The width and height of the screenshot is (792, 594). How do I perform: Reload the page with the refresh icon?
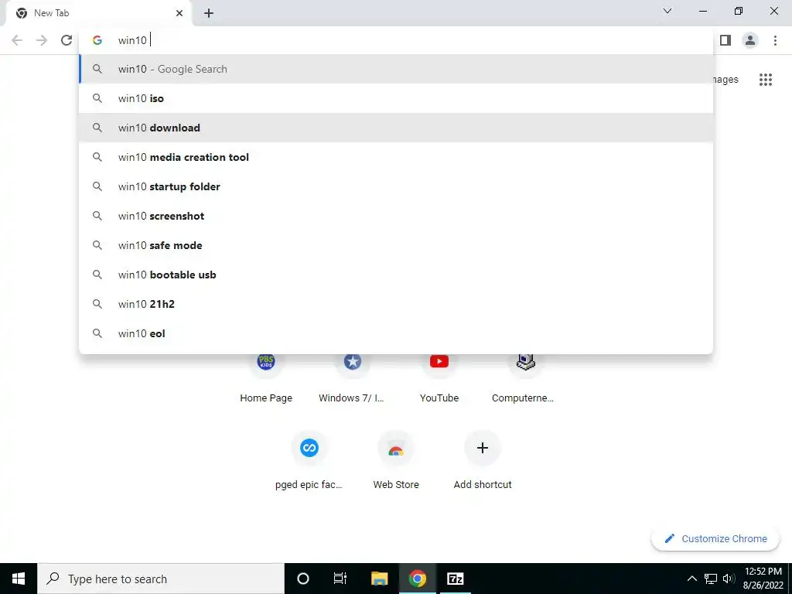[x=67, y=40]
